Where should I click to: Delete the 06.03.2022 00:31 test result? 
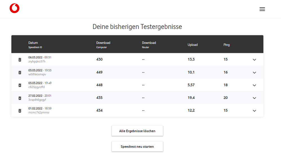[x=20, y=60]
